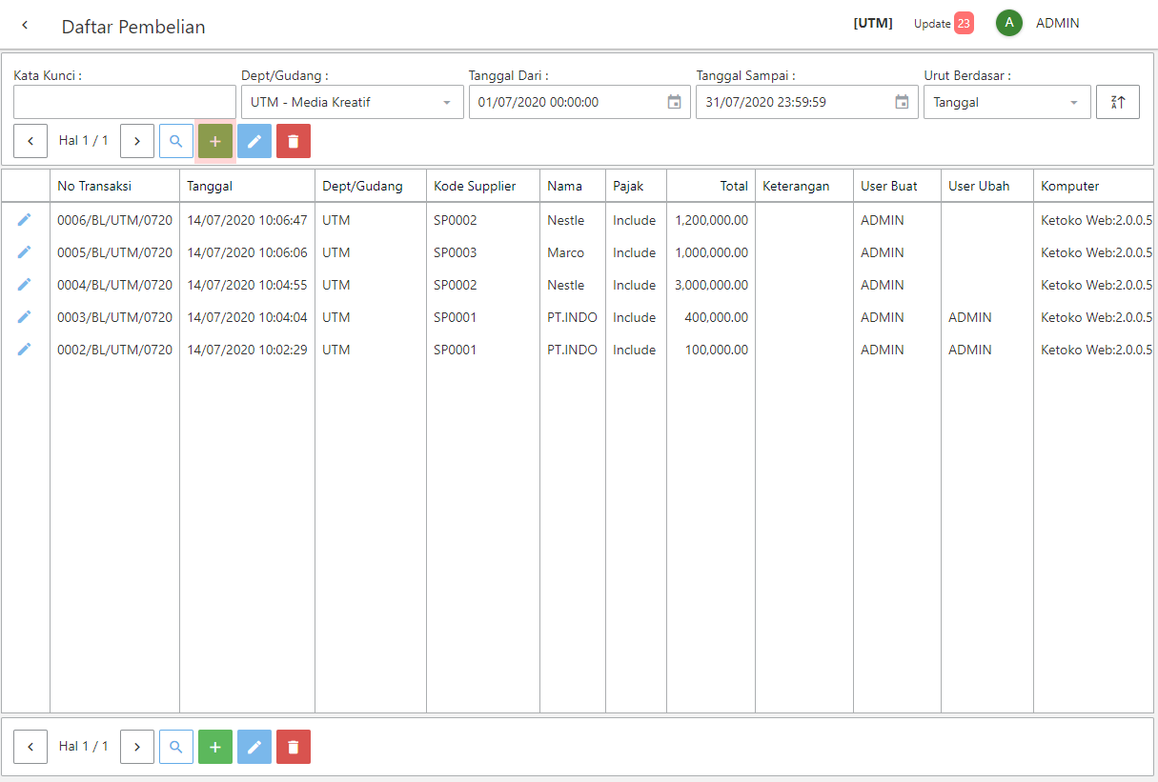The width and height of the screenshot is (1158, 782).
Task: Toggle the sort order direction button
Action: 1118,102
